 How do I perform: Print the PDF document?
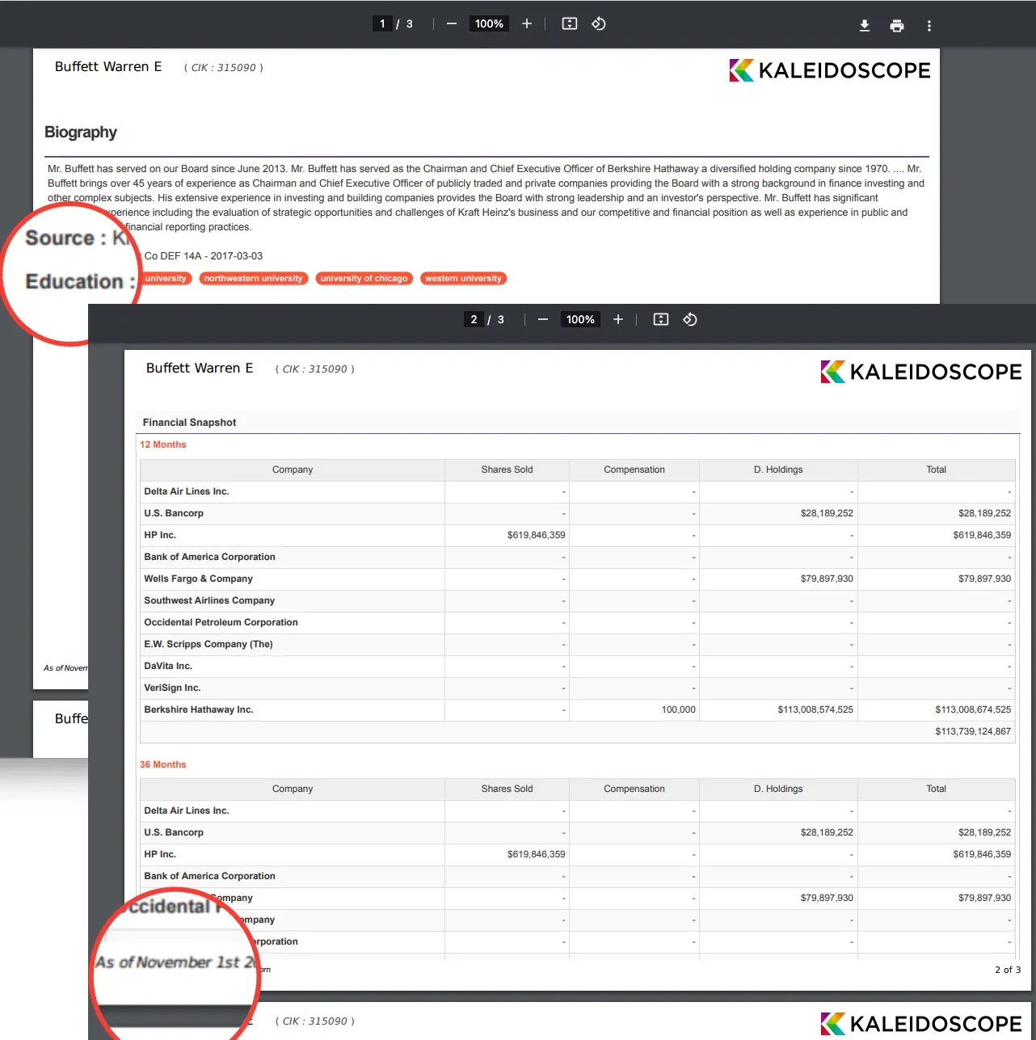897,26
